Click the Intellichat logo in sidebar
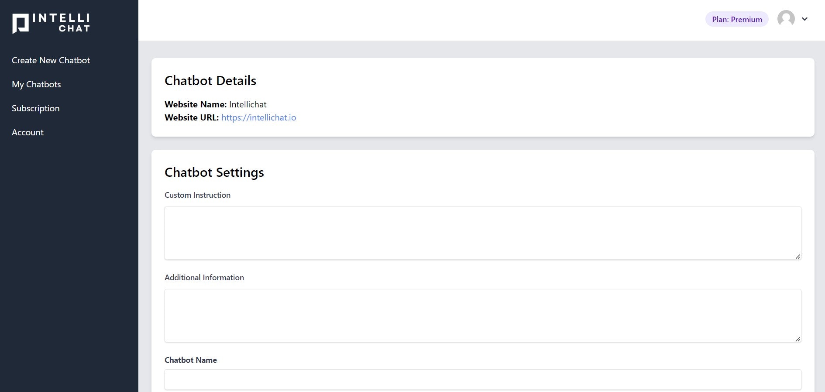Screen dimensions: 825x392 [x=51, y=23]
